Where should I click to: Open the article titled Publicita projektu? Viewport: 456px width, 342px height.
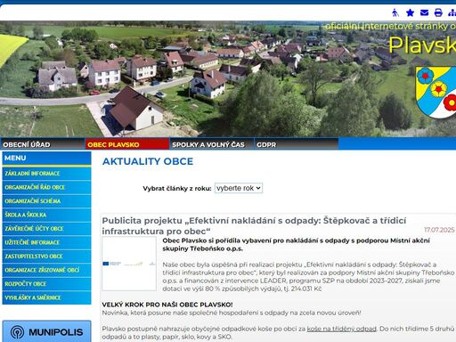point(254,226)
